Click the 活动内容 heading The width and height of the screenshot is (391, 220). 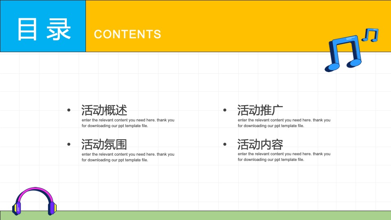pos(260,144)
